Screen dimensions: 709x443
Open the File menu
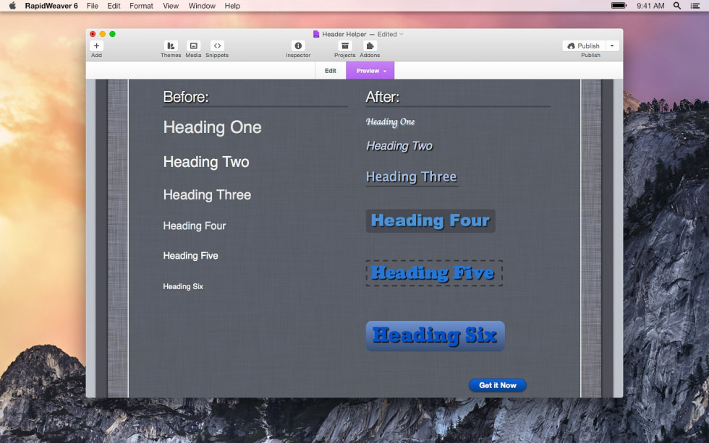coord(93,6)
